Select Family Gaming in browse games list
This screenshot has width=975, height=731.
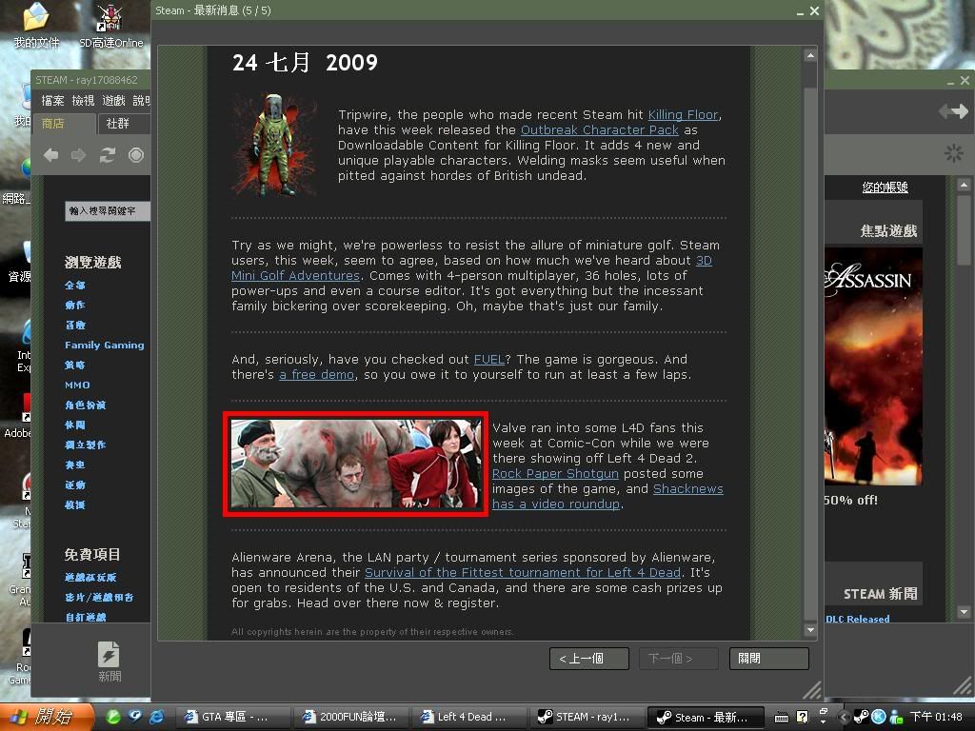click(x=104, y=346)
